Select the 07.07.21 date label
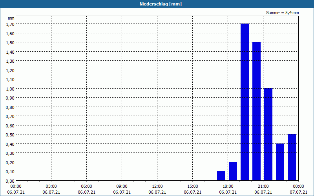 [298, 192]
